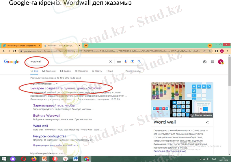Select the Все results tab
The height and width of the screenshot is (162, 231).
(34, 71)
